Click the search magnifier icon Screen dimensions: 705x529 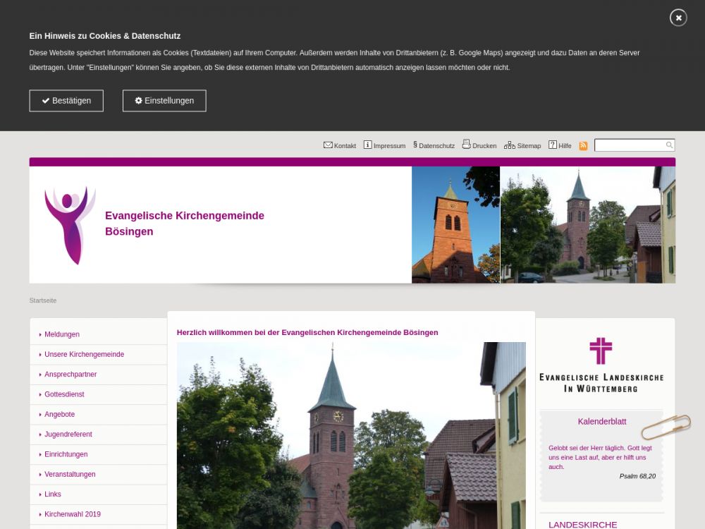click(x=669, y=145)
